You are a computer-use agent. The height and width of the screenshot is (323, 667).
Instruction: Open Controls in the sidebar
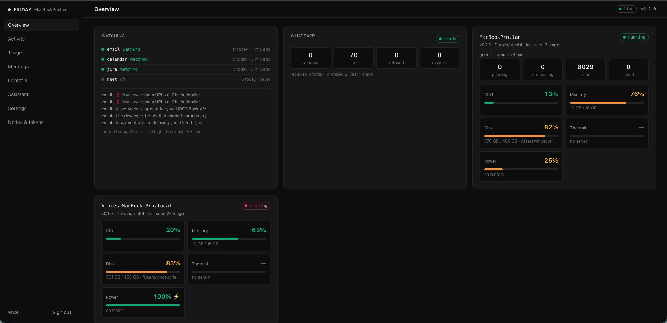point(41,80)
